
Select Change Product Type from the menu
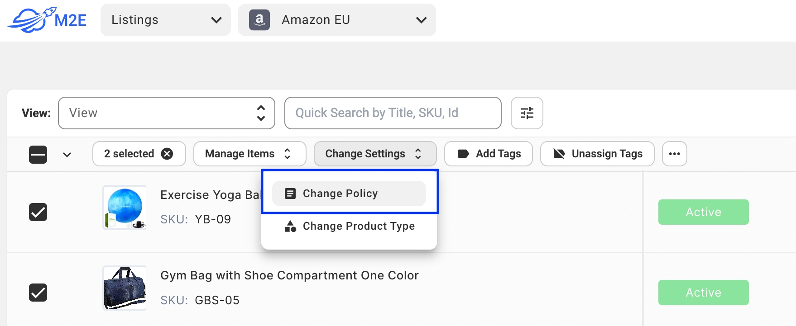click(x=358, y=226)
